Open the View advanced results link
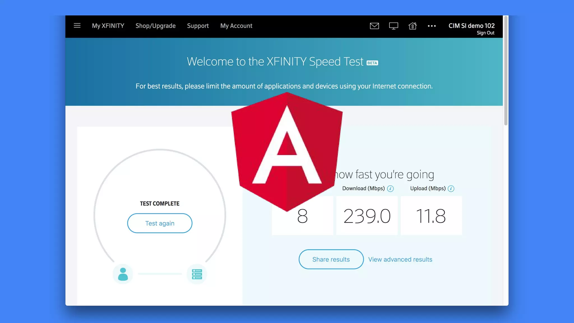The width and height of the screenshot is (574, 323). (x=400, y=259)
